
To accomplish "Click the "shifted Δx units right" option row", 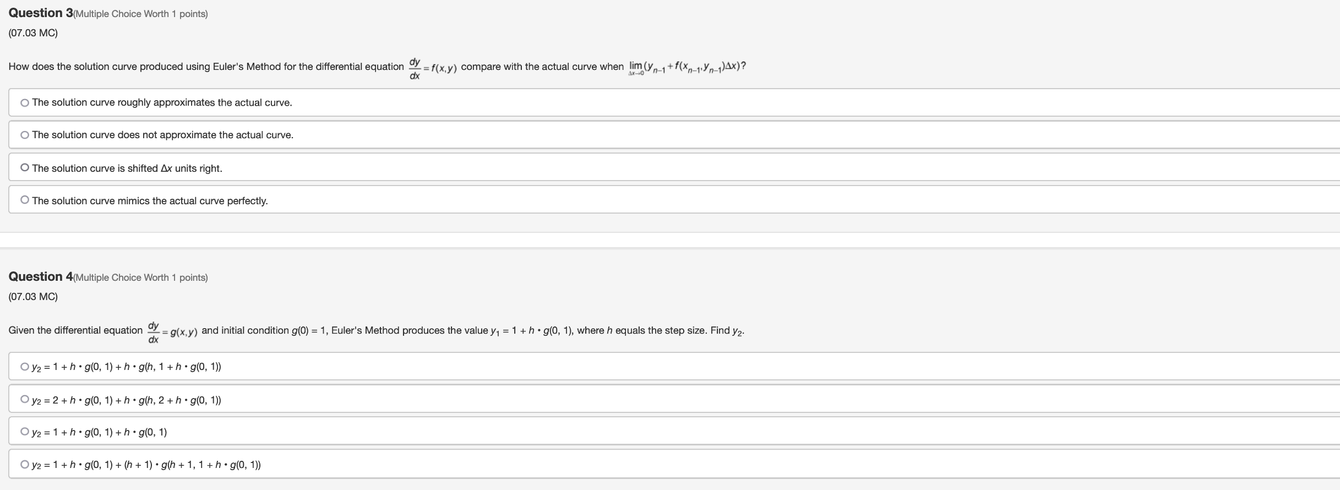I will pyautogui.click(x=127, y=167).
